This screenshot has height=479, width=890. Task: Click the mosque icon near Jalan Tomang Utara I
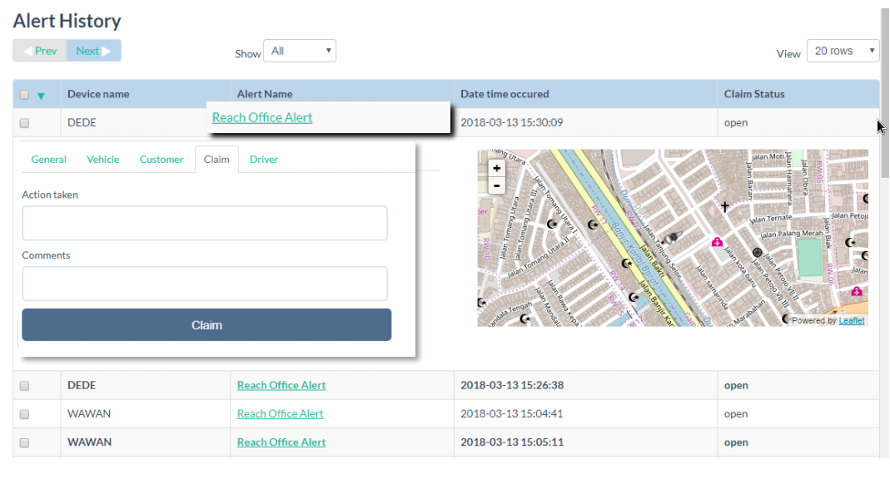pos(551,224)
